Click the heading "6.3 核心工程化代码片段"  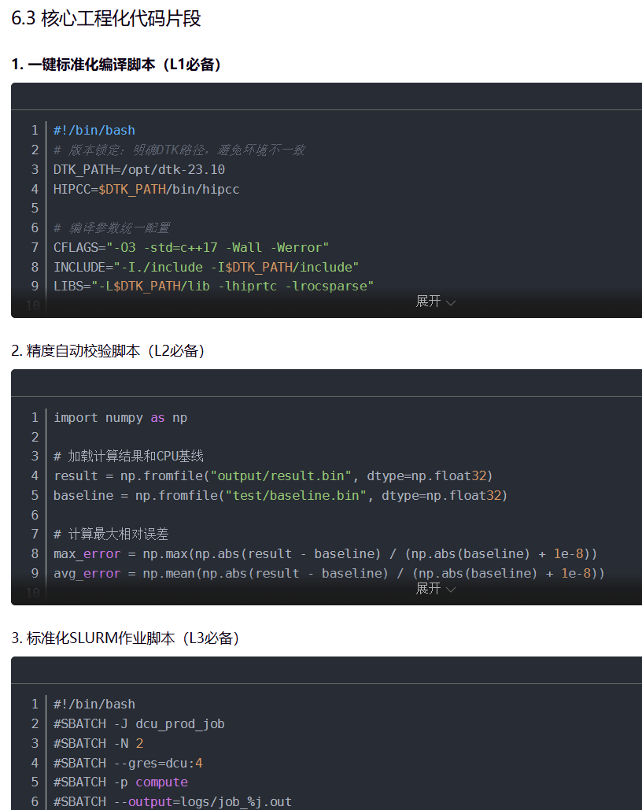[106, 19]
